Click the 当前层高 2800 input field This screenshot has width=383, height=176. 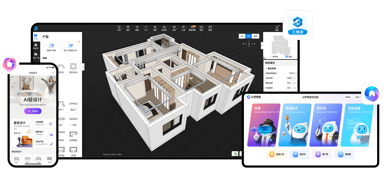click(292, 78)
